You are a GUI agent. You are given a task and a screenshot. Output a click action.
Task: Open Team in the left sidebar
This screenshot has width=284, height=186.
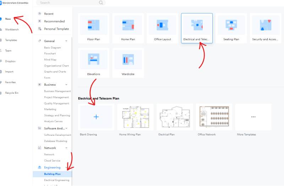pyautogui.click(x=8, y=51)
